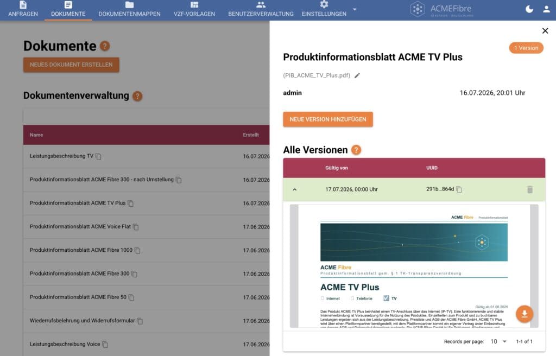Copy icon next to Produktinformationsblatt ACME Fibre 300
Viewport: 556px width, 356px height.
pos(135,274)
